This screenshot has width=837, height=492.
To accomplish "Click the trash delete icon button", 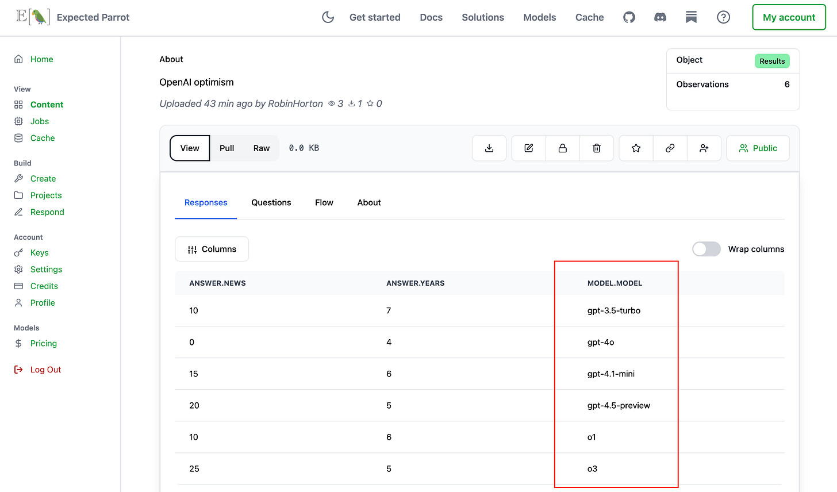I will click(597, 148).
